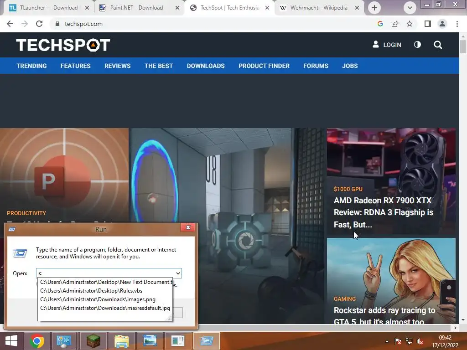Click the horizontal scrollbar right arrow
Viewport: 467px width, 350px height.
tap(456, 328)
